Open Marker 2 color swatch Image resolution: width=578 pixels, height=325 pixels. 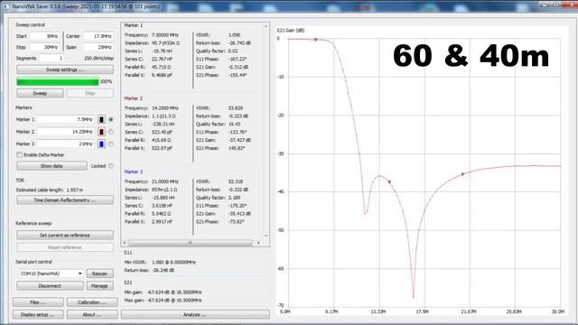[101, 132]
